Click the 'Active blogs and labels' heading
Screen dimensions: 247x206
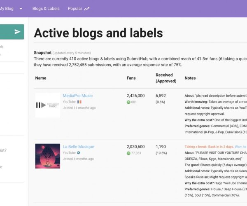pyautogui.click(x=98, y=33)
